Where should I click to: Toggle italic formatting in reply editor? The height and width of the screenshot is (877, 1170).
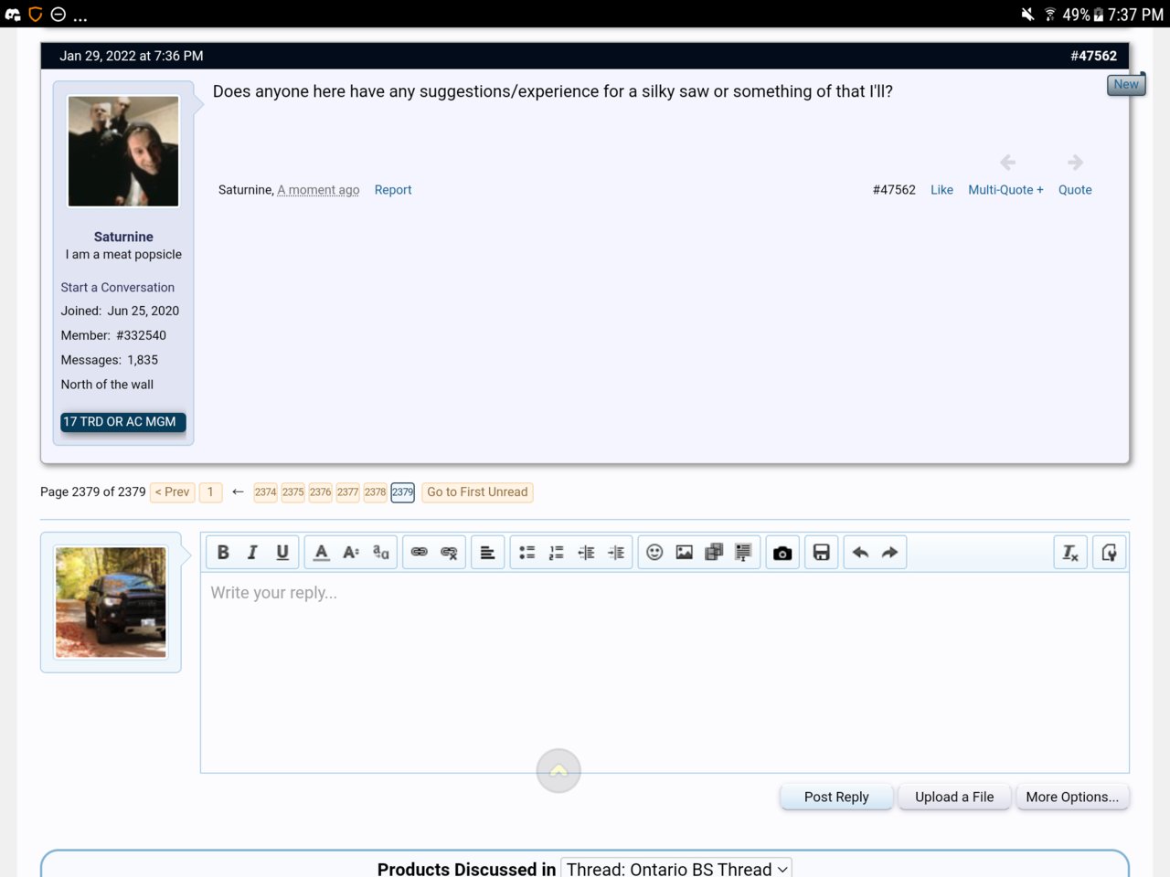tap(252, 553)
